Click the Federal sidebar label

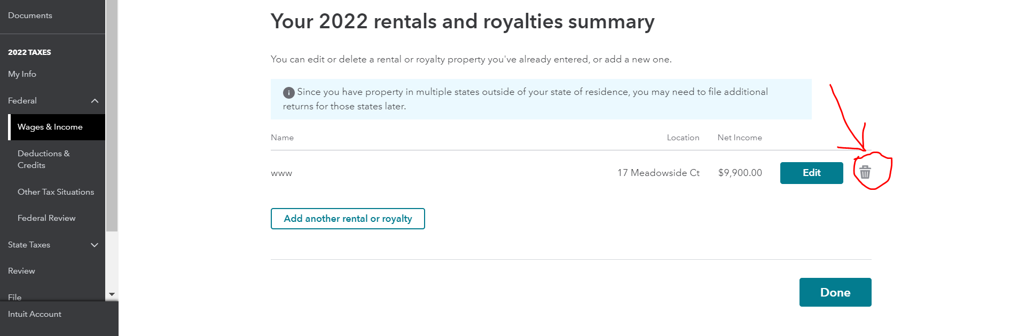pos(22,101)
